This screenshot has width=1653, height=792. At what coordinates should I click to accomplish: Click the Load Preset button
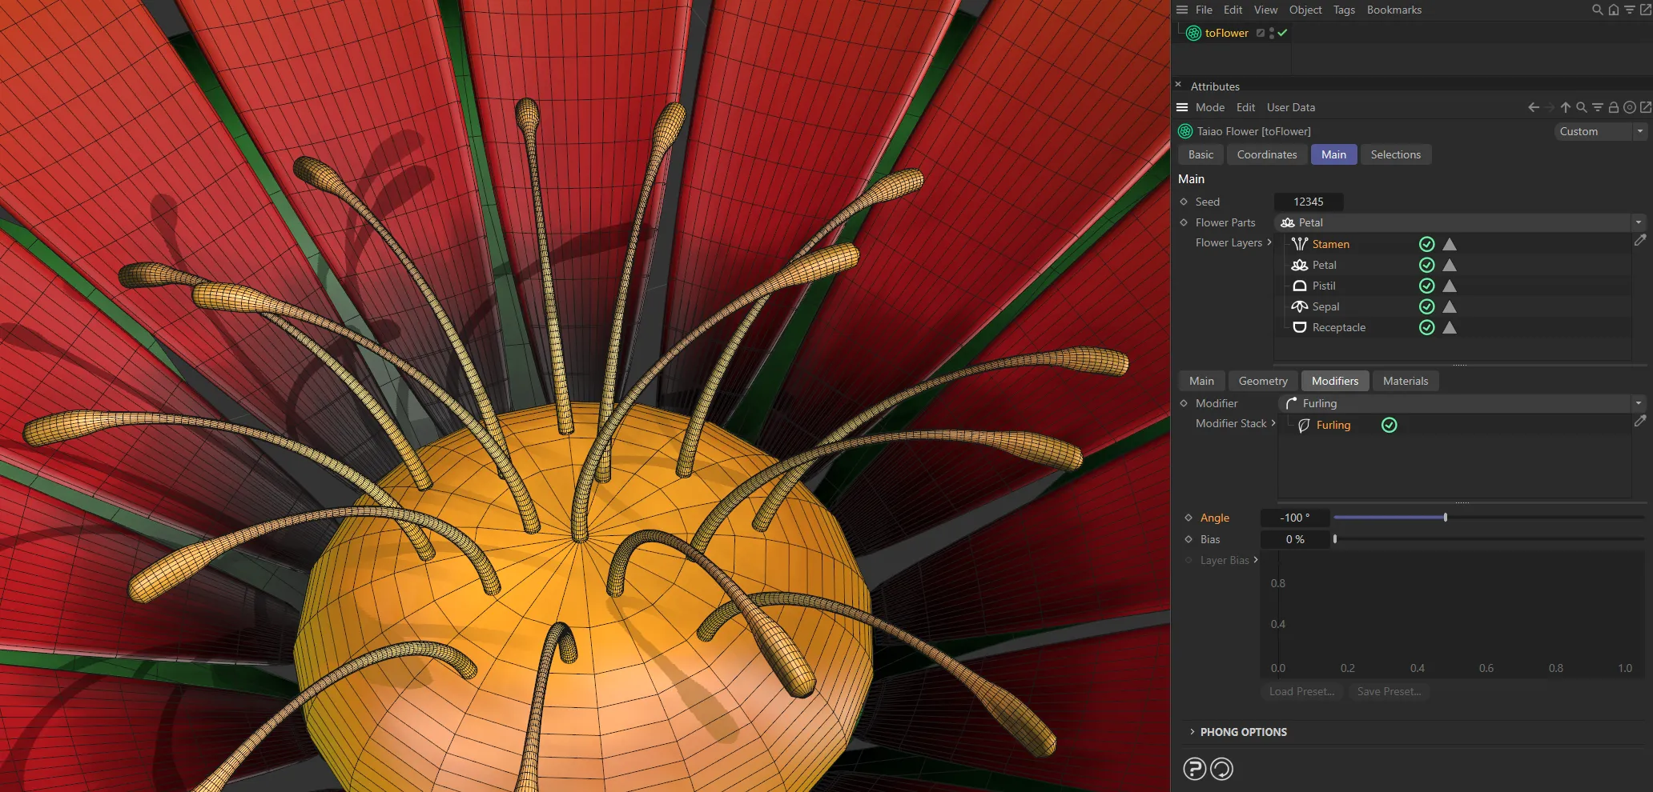pyautogui.click(x=1301, y=691)
